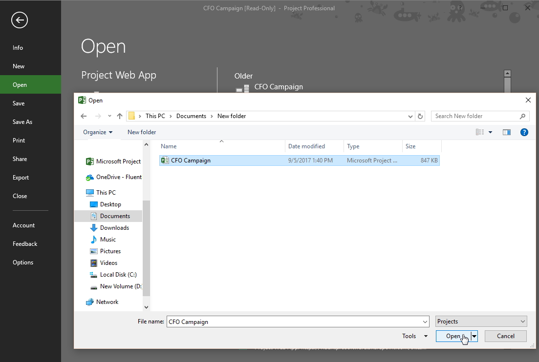539x362 pixels.
Task: Open the Projects file type dropdown
Action: coord(481,322)
